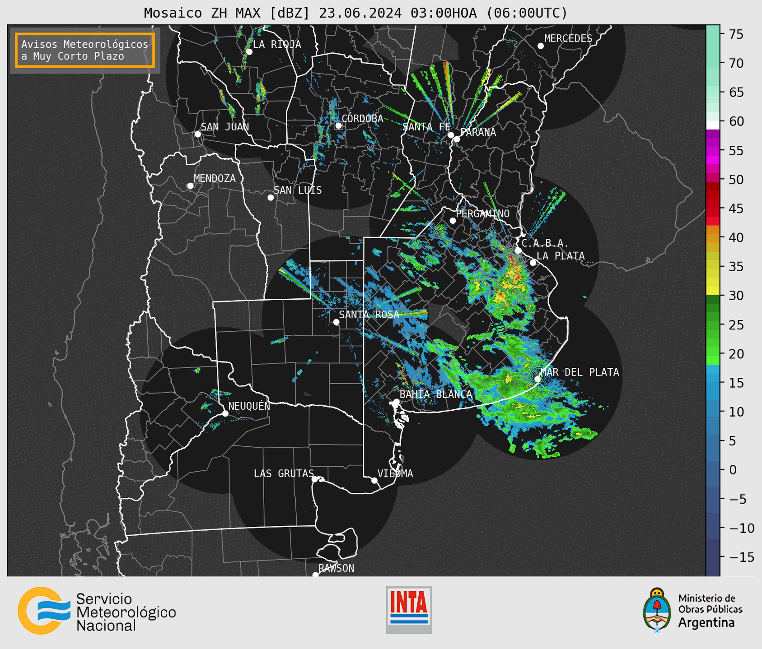Click the SANTA FE city marker dot
The width and height of the screenshot is (762, 649).
click(451, 135)
